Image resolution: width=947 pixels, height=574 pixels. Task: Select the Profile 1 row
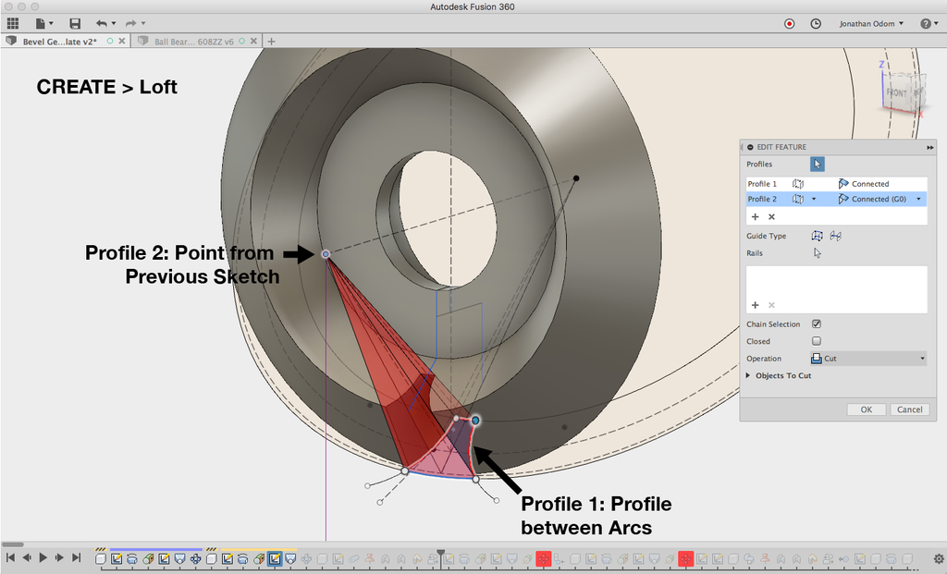[836, 184]
